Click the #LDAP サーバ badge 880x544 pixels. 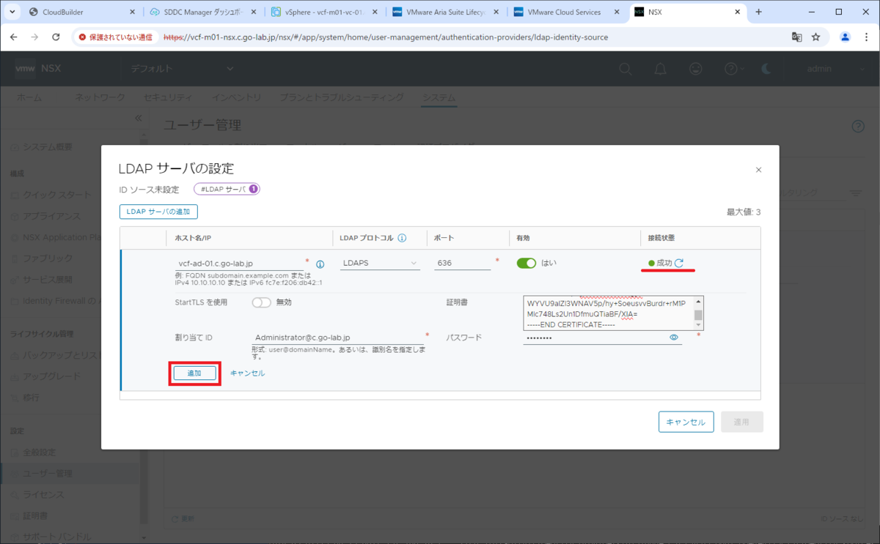227,189
